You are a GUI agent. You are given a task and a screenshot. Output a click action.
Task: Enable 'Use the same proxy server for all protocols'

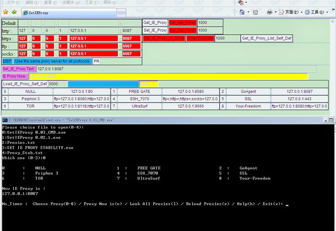tap(53, 61)
